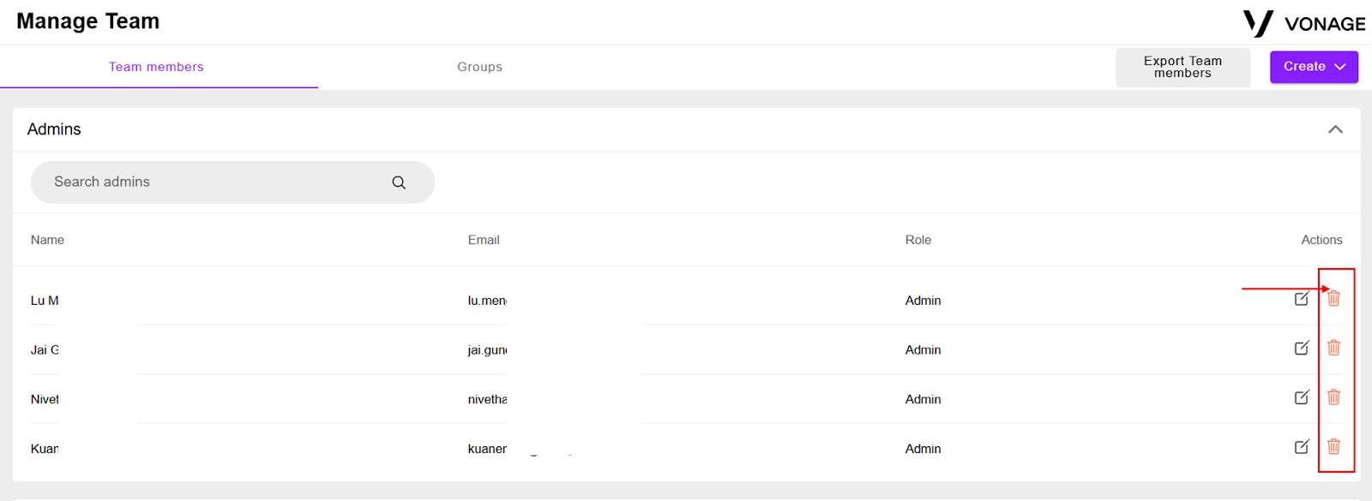The height and width of the screenshot is (501, 1372).
Task: Select the Team members tab
Action: pos(156,67)
